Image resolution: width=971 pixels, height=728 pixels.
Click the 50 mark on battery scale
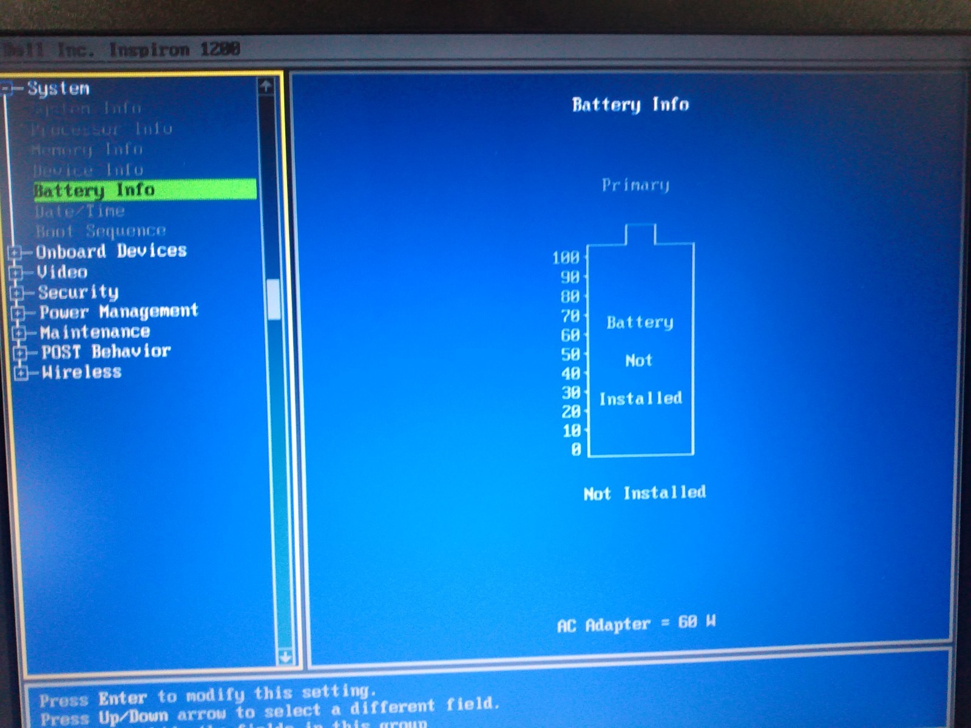(571, 354)
